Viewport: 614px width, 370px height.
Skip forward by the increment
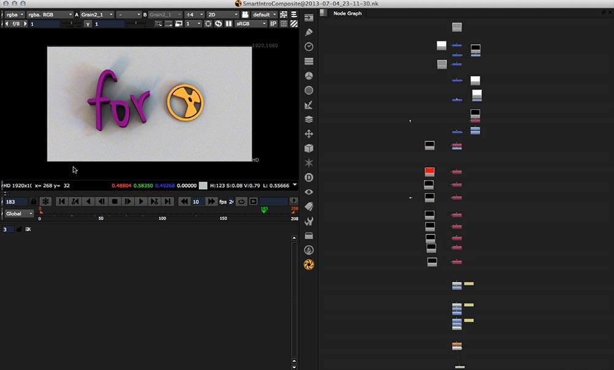point(211,202)
